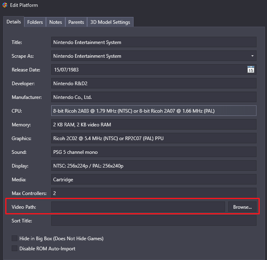Click the Media field containing Cartridge
Image resolution: width=267 pixels, height=260 pixels.
[x=154, y=179]
